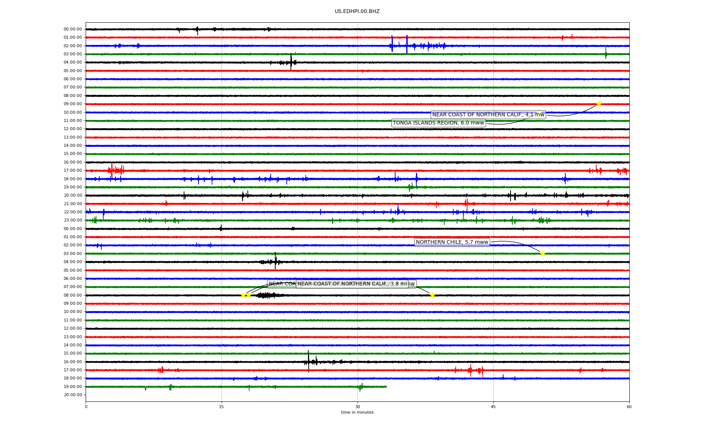Click the 30 tick on the minutes axis
The image size is (715, 446).
357,407
